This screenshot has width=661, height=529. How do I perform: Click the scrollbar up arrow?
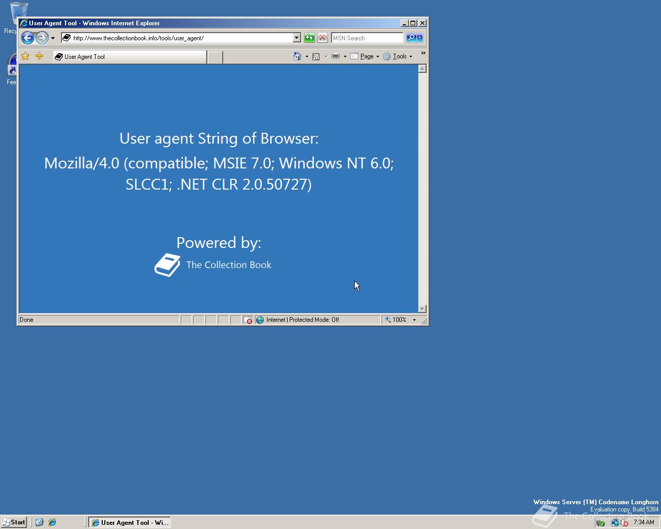coord(422,69)
